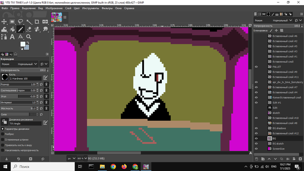Select the Move tool in toolbox

(x=4, y=22)
